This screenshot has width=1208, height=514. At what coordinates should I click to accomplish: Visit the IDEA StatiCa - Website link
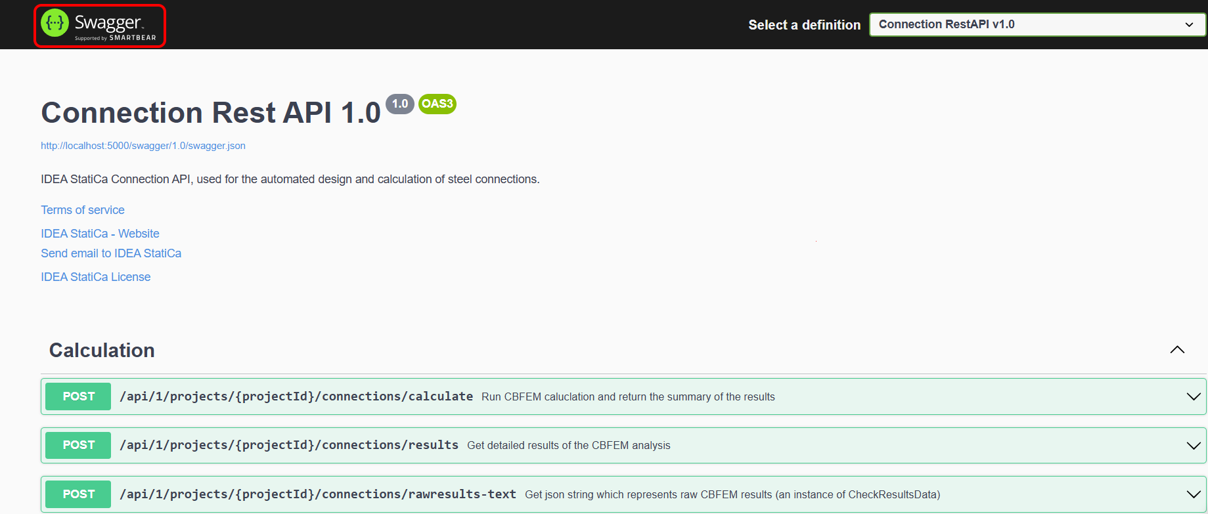click(100, 234)
